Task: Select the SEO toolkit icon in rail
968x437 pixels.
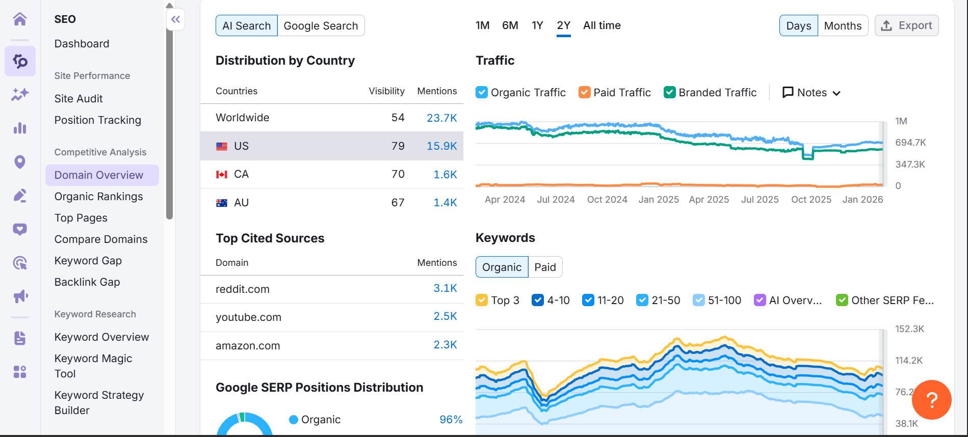Action: coord(20,61)
